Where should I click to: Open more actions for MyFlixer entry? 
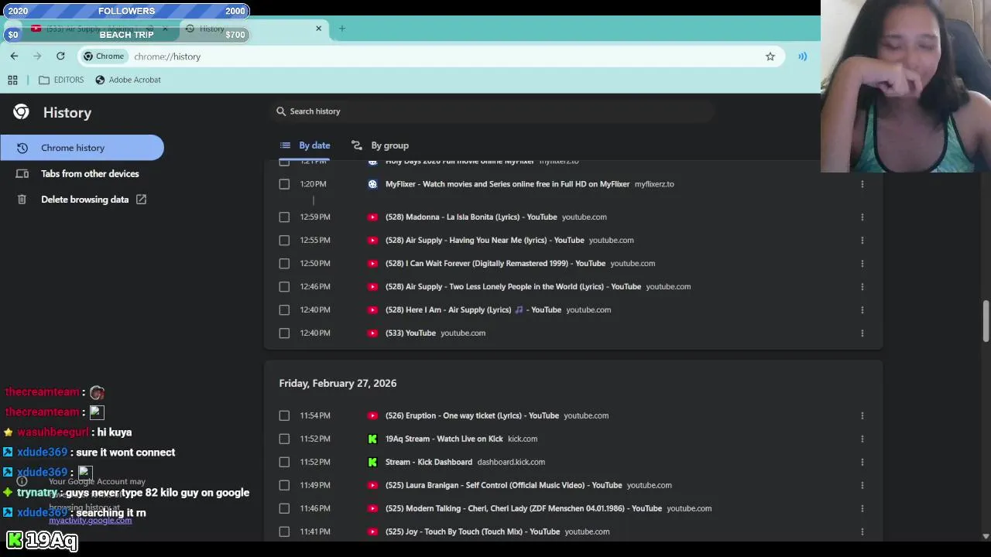click(x=862, y=184)
